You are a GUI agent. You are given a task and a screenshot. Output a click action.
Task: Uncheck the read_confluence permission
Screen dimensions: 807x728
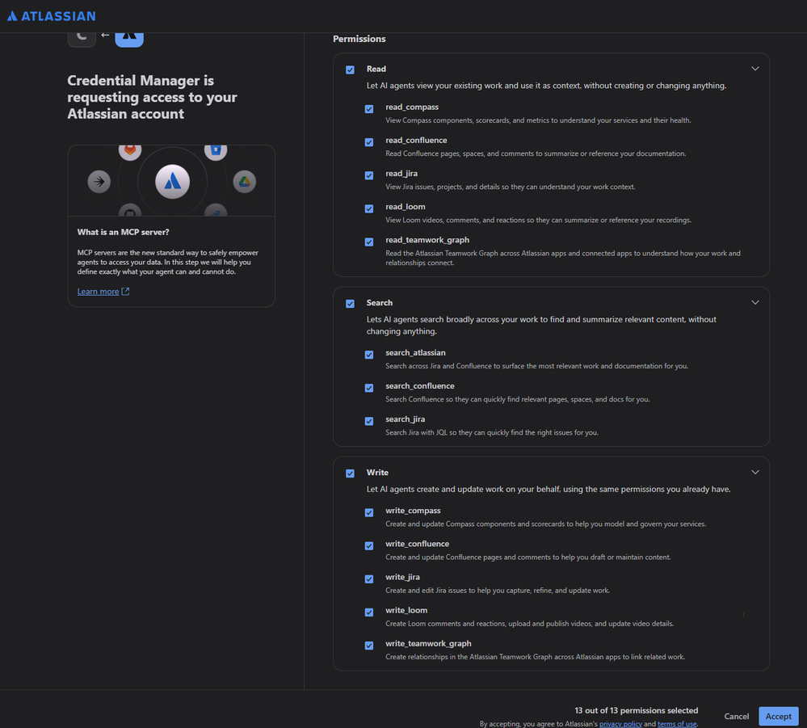click(369, 142)
